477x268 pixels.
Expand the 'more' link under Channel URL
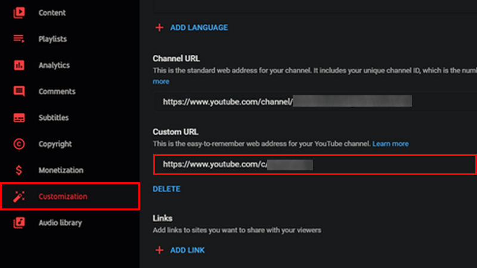coord(161,82)
